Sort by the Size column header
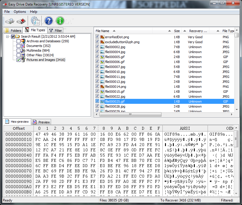Screen dimensions: 242x205 [167, 31]
